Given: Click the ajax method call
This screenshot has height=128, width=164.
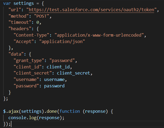Looking at the screenshot, I should 13,111.
